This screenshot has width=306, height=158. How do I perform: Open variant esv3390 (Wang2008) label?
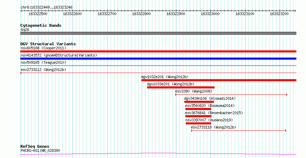pyautogui.click(x=194, y=91)
